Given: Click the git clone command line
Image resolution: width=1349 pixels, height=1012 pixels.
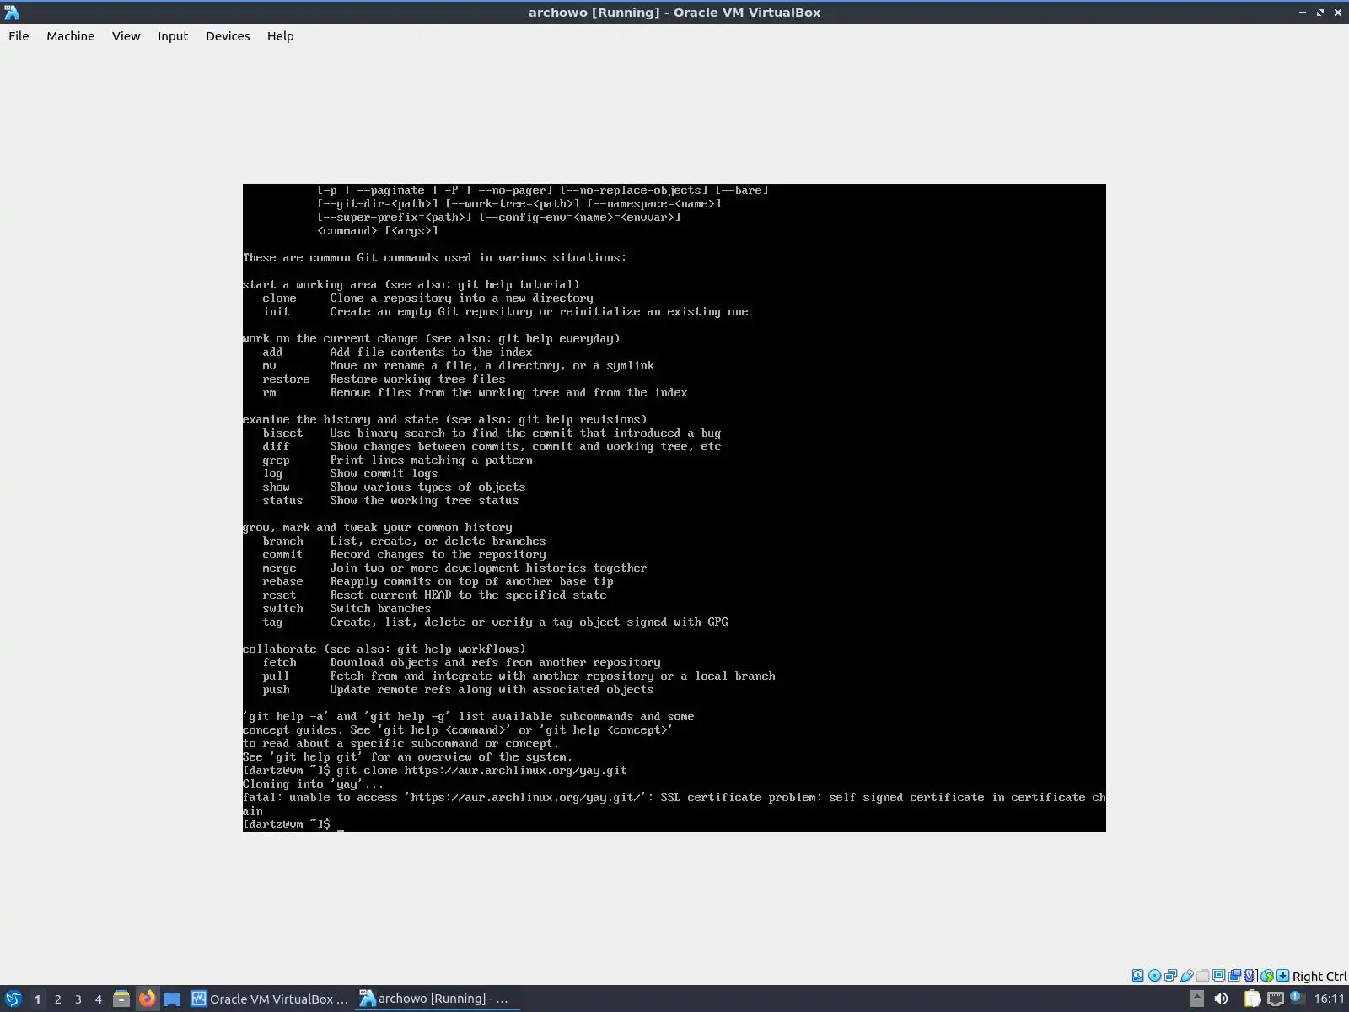Looking at the screenshot, I should click(435, 770).
